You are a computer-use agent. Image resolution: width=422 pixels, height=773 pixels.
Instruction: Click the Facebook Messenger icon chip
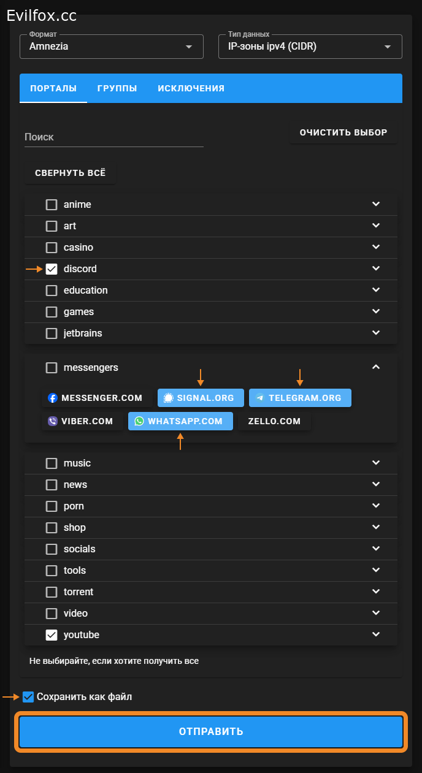[53, 398]
